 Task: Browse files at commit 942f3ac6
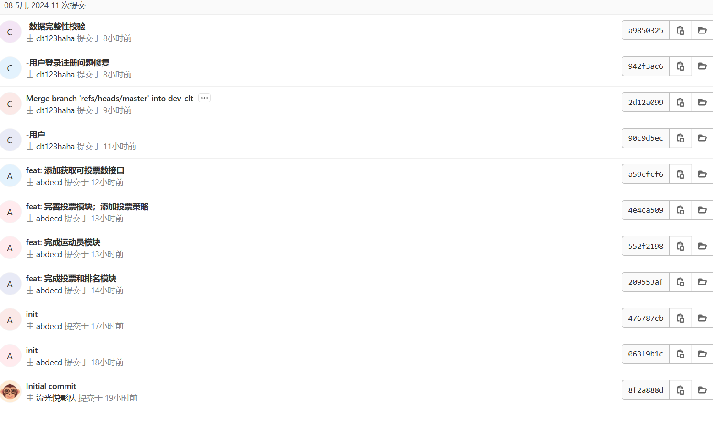(x=702, y=66)
